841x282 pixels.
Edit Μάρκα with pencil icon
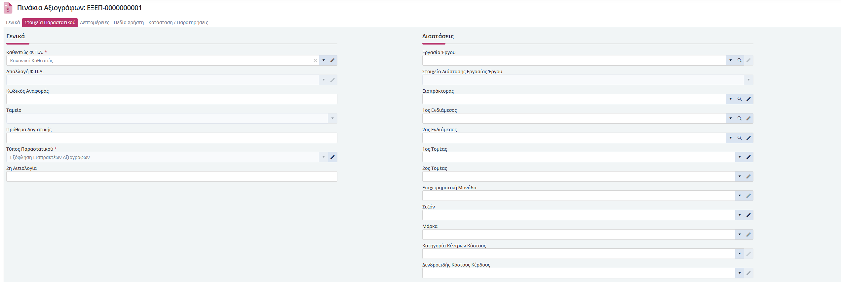[x=748, y=235]
